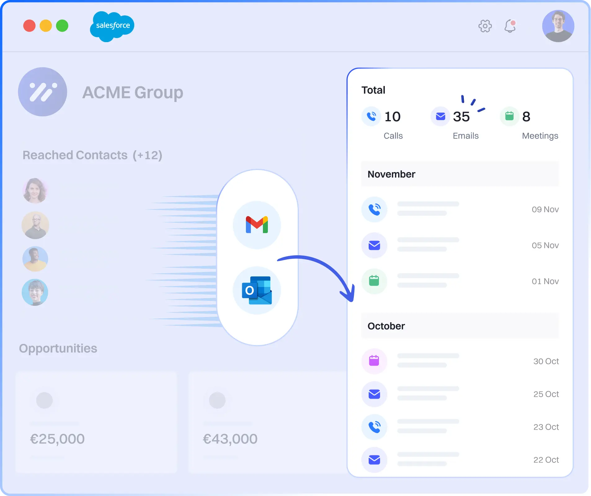591x496 pixels.
Task: Click the Meetings calendar icon in Total
Action: click(x=509, y=116)
